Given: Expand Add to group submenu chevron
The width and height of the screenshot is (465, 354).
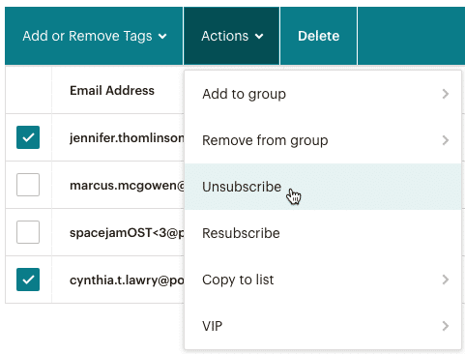Looking at the screenshot, I should tap(446, 94).
